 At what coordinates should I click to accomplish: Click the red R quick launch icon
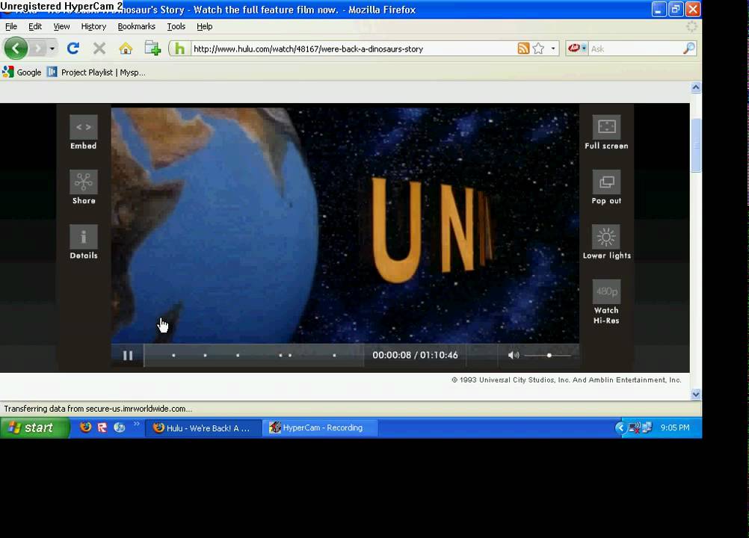click(102, 427)
